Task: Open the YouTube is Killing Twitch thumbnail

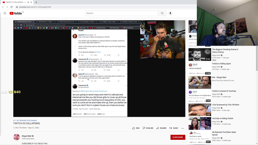Action: point(200,124)
